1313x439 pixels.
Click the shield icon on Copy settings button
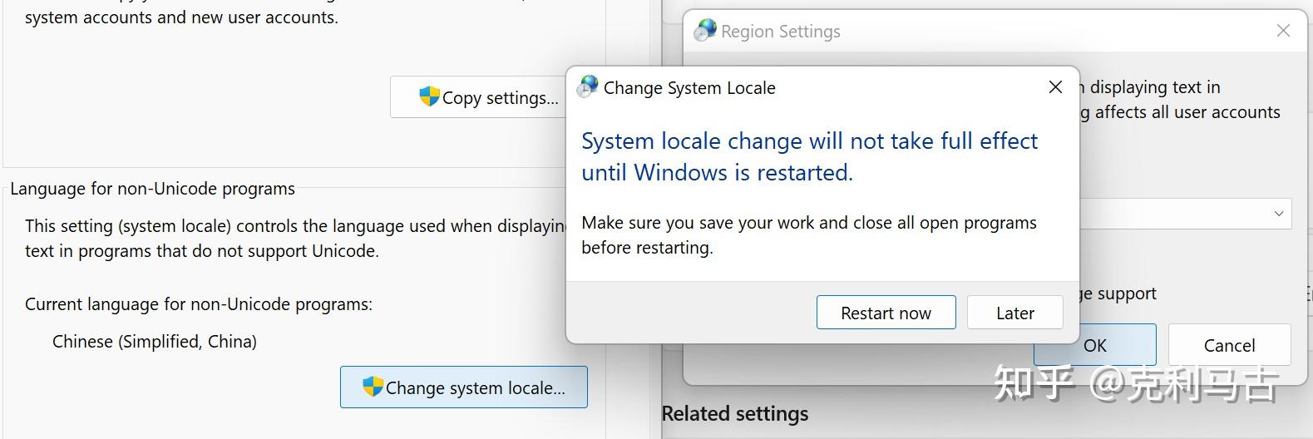(x=429, y=96)
